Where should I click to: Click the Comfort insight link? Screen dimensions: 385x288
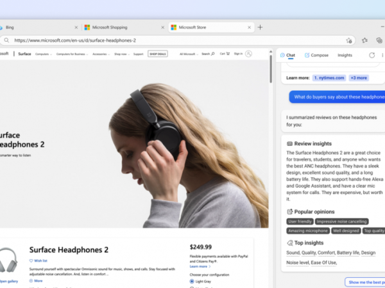327,253
